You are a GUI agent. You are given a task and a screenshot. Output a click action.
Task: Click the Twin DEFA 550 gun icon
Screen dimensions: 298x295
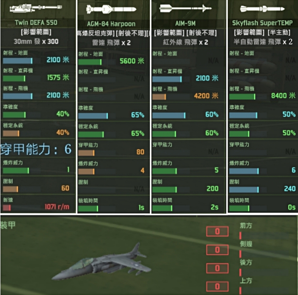(36, 8)
